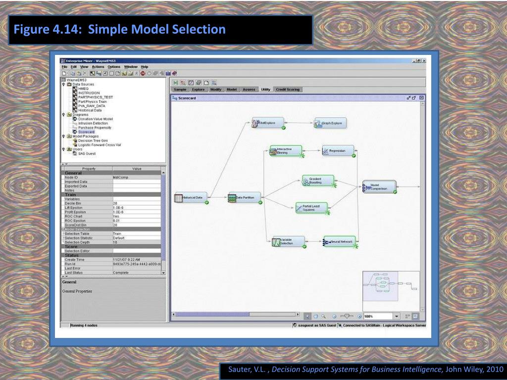Click the Selection Statistic value cell
The height and width of the screenshot is (380, 507).
click(x=137, y=238)
